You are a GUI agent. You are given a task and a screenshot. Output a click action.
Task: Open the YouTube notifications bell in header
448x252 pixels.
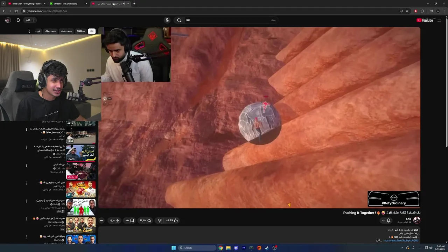[18, 20]
